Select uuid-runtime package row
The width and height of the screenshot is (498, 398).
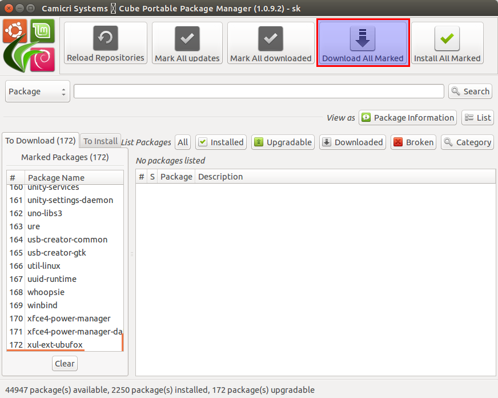click(65, 279)
